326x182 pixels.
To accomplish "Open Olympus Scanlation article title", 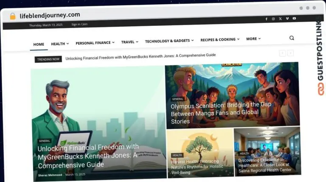I will click(221, 113).
